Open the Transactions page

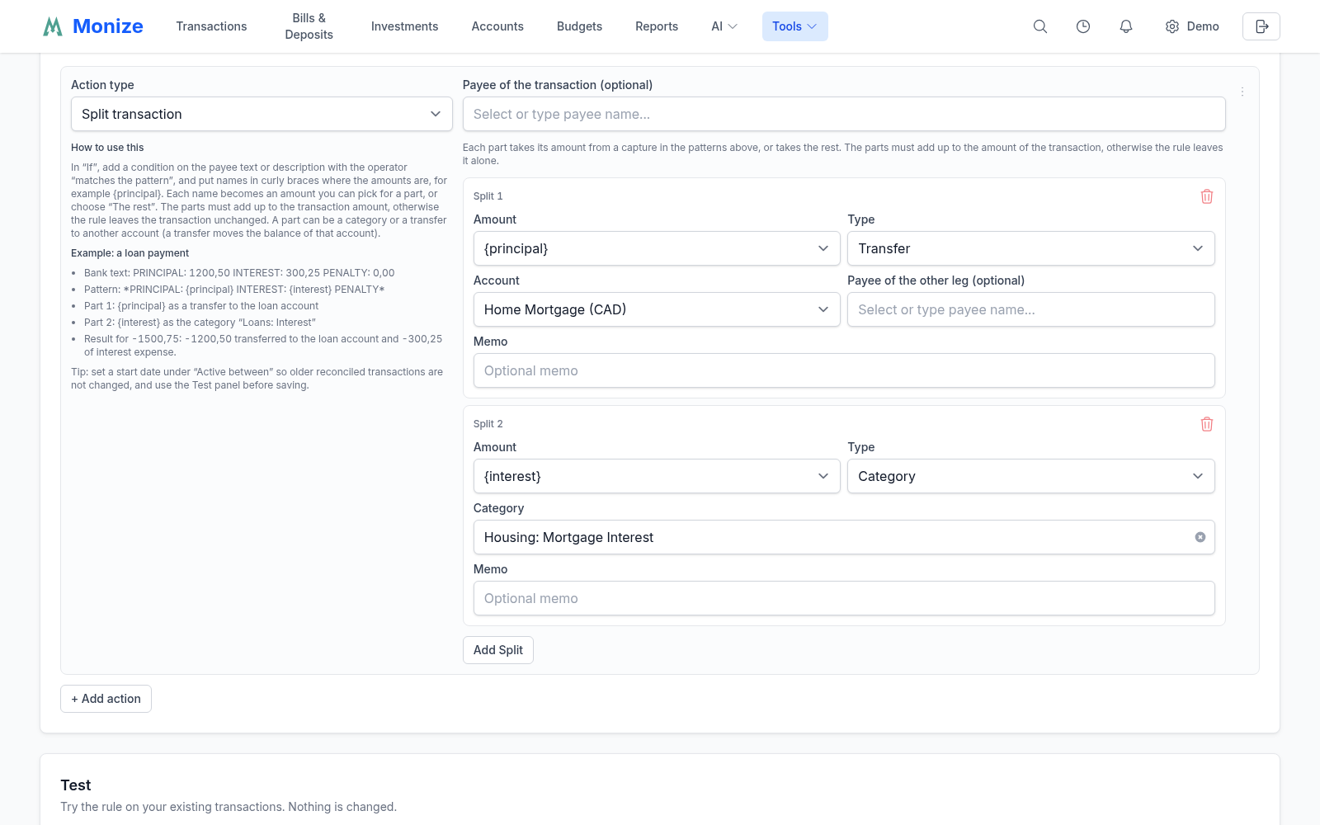pyautogui.click(x=211, y=26)
